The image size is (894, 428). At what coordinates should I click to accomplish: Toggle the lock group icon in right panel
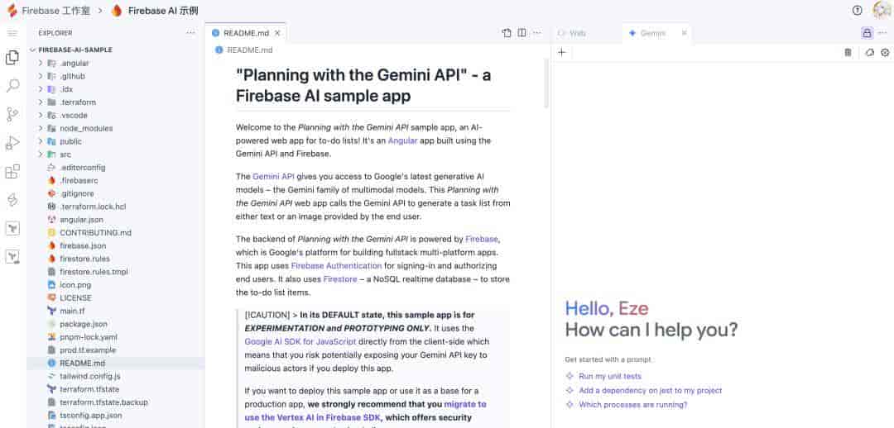click(x=867, y=33)
